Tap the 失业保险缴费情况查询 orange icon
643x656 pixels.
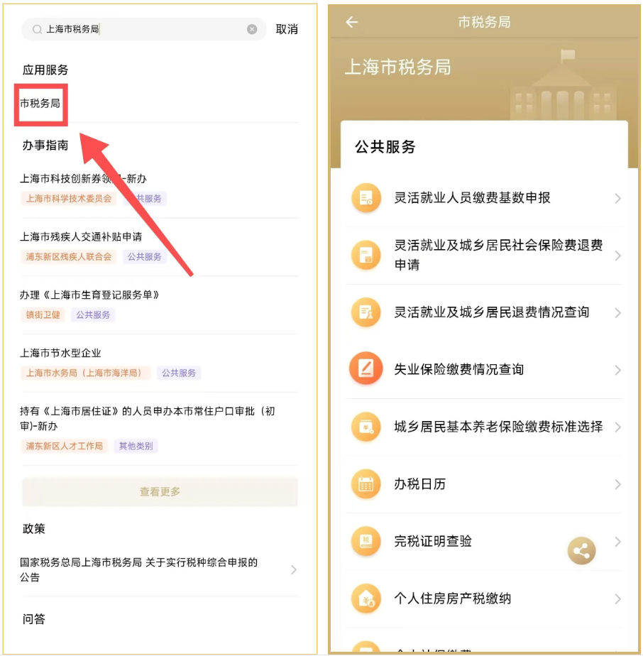point(366,368)
